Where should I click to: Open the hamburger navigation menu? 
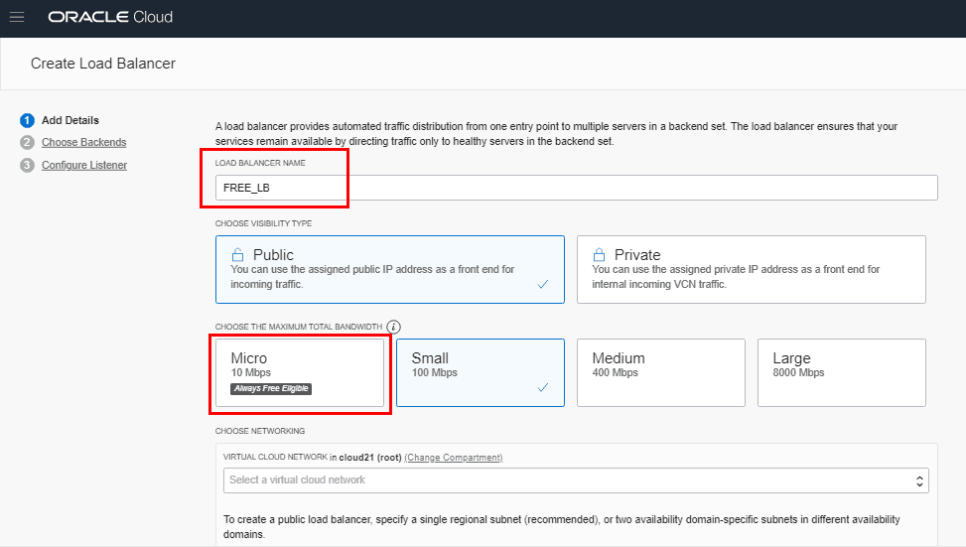click(17, 17)
